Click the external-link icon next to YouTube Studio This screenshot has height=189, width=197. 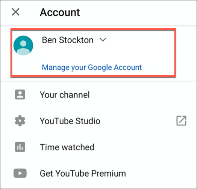181,121
